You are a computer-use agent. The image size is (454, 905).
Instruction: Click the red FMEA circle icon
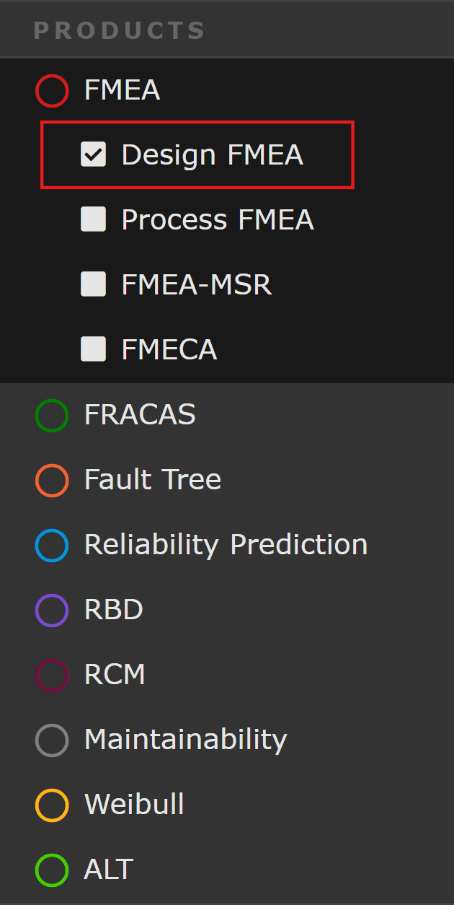coord(52,91)
